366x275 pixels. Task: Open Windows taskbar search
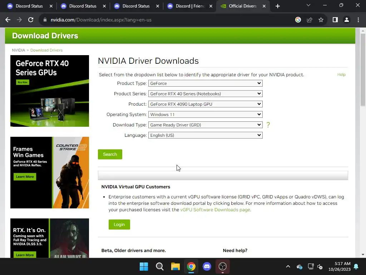(x=160, y=266)
